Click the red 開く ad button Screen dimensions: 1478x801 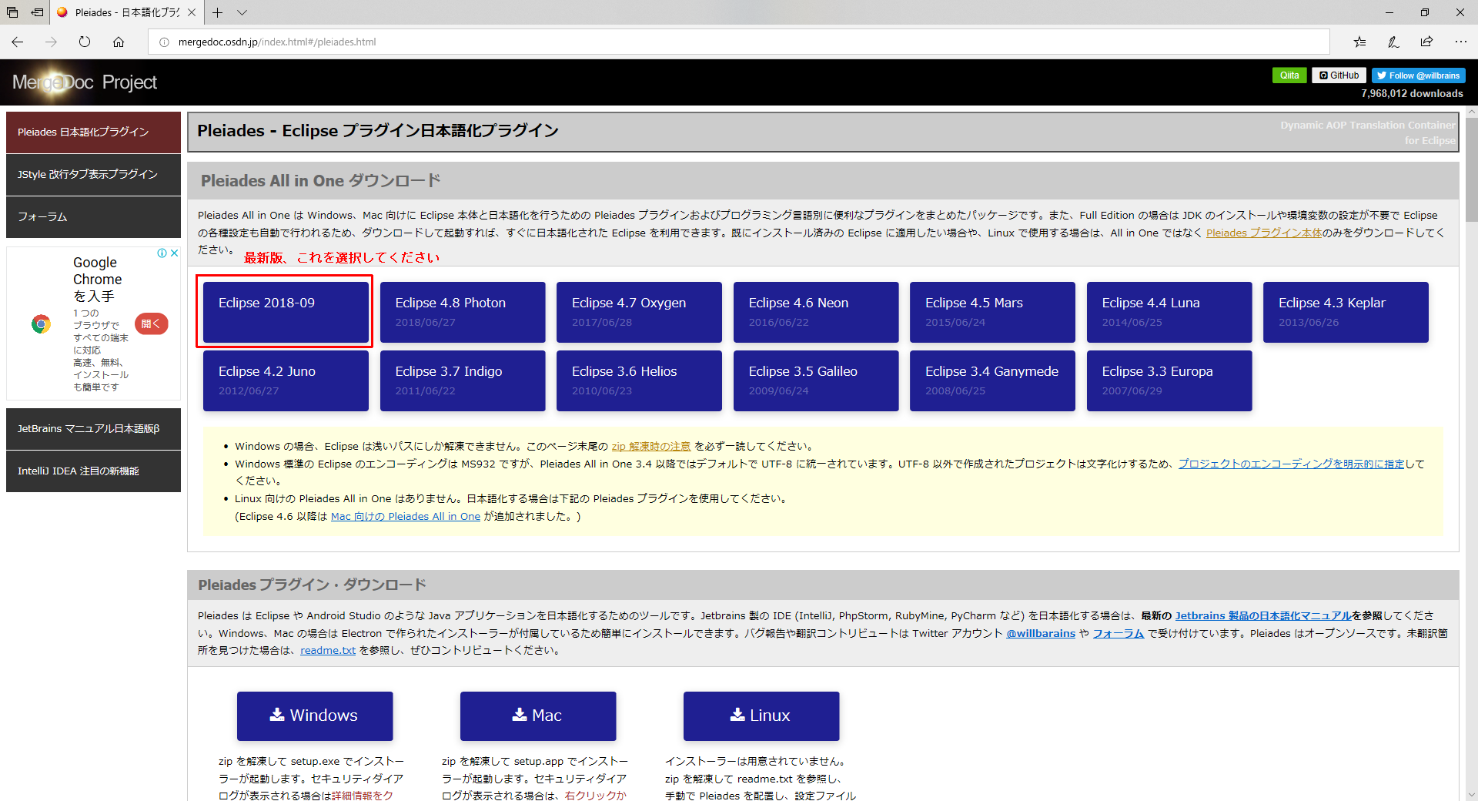pos(151,323)
